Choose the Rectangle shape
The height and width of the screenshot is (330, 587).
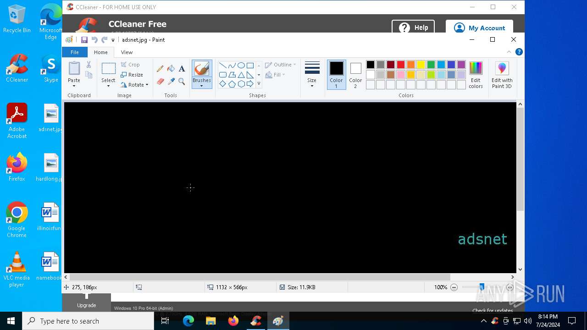point(250,65)
